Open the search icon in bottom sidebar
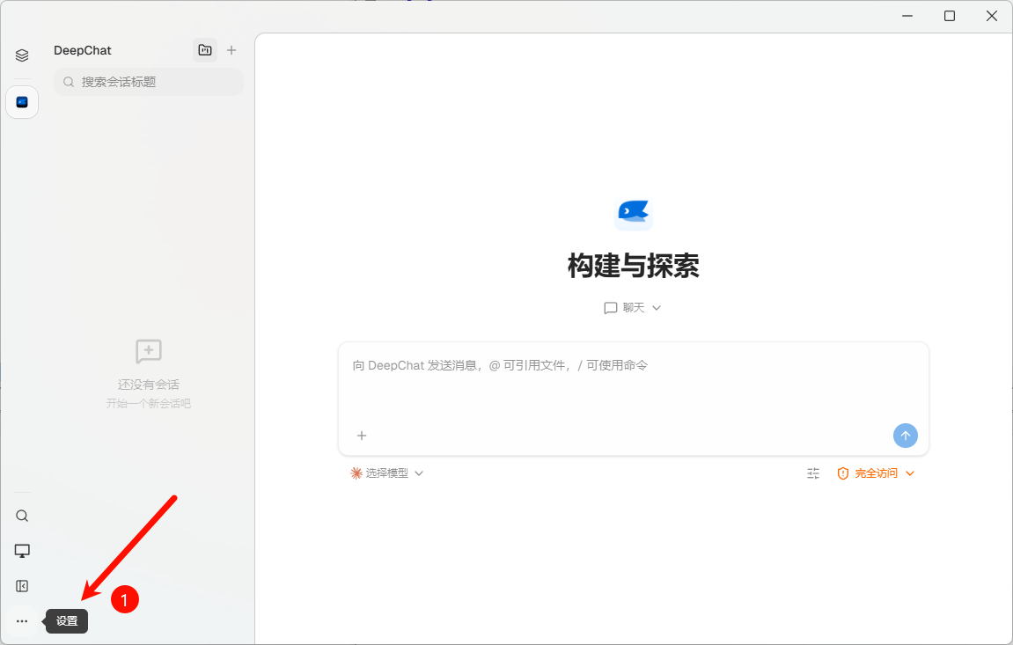 (x=22, y=516)
